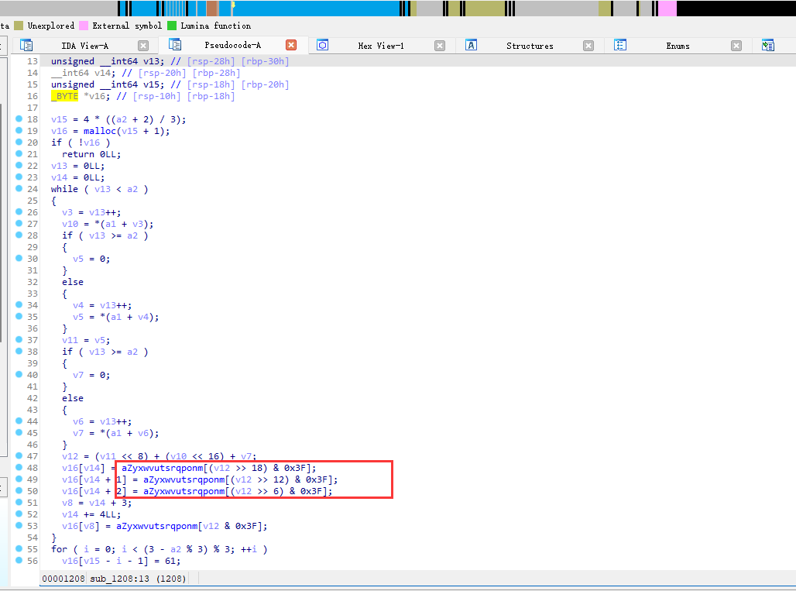Screen dimensions: 796x591
Task: Click the malloc call on line 19
Action: [x=99, y=131]
